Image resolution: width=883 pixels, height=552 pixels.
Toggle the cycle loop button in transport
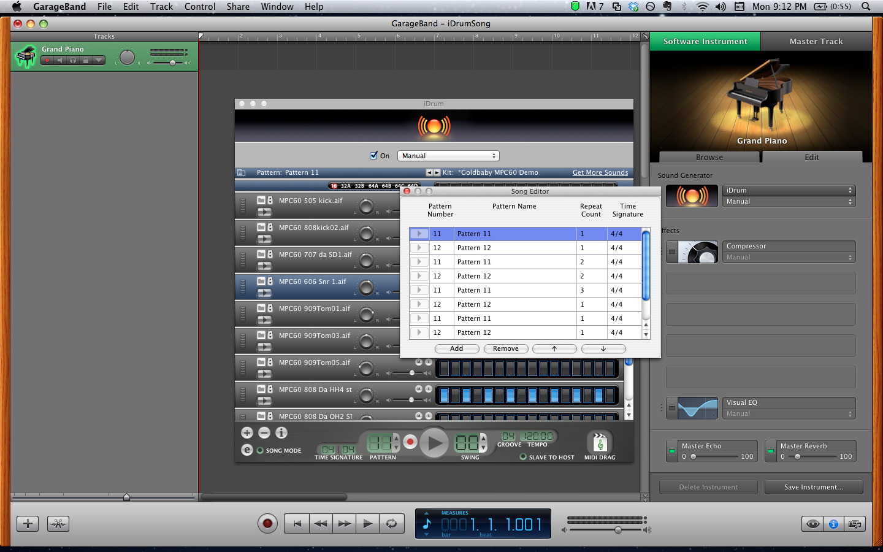click(391, 524)
